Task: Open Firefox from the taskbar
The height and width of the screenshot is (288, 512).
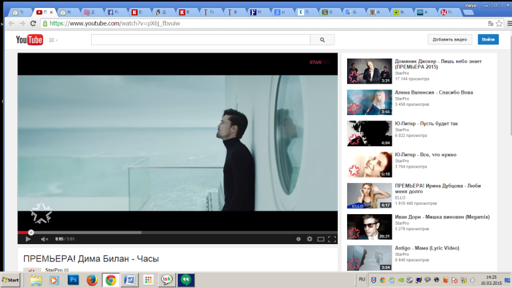Action: pos(92,280)
